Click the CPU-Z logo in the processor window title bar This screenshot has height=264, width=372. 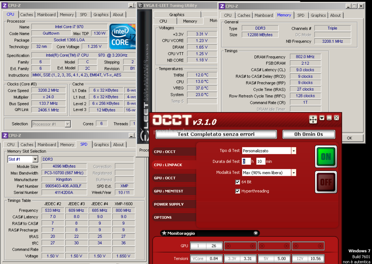point(5,5)
